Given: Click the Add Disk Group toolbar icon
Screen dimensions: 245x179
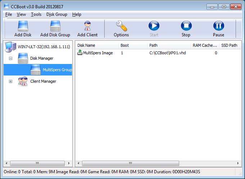Looking at the screenshot, I should pos(55,26).
